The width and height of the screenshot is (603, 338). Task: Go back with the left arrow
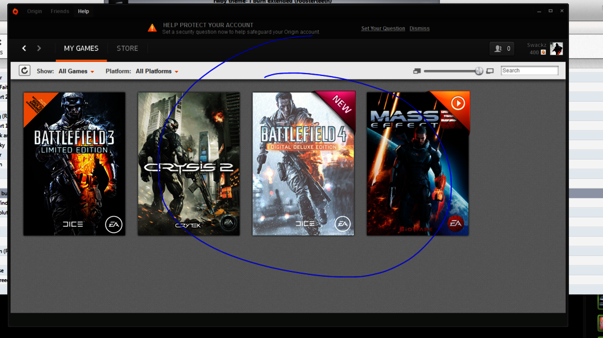coord(24,48)
